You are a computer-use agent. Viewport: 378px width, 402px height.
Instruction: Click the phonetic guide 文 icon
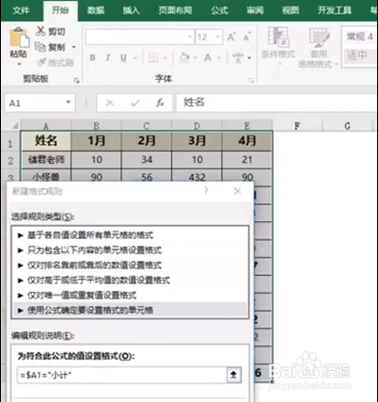coord(238,57)
